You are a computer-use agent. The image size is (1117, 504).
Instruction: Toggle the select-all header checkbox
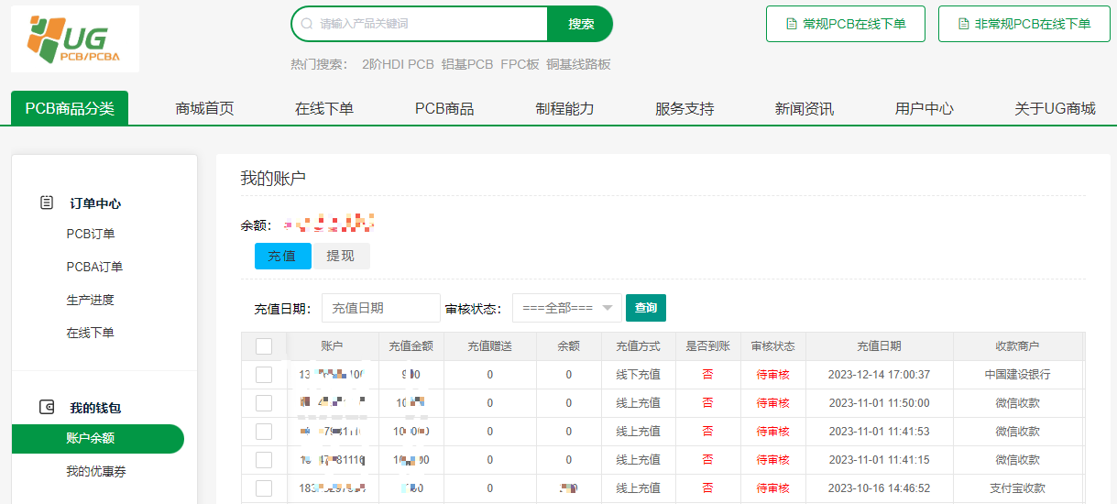tap(264, 346)
